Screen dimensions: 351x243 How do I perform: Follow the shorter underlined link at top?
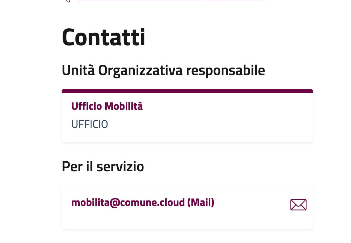click(235, 0)
